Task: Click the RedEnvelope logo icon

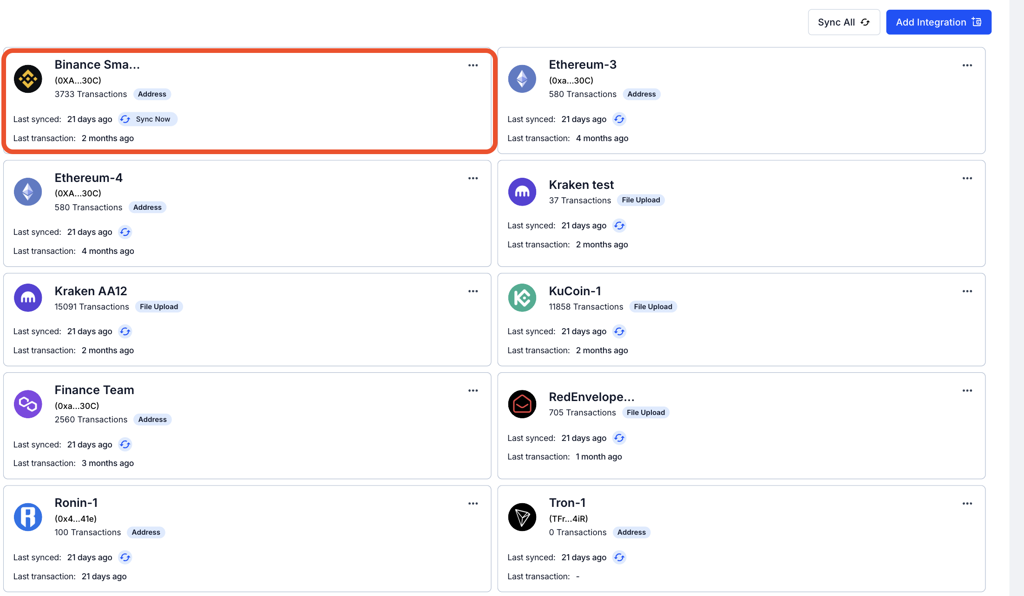Action: pos(522,404)
